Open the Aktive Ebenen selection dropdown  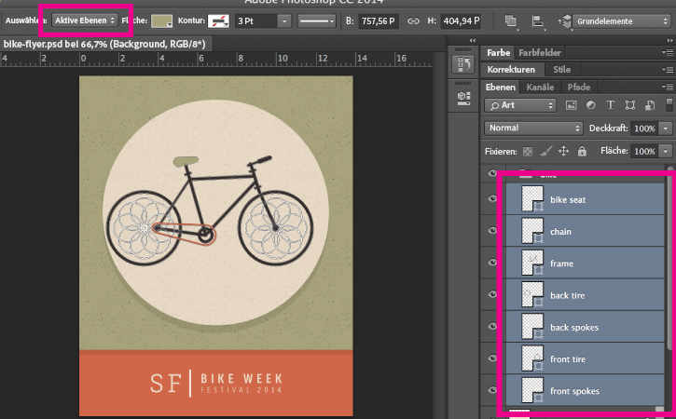click(x=85, y=20)
